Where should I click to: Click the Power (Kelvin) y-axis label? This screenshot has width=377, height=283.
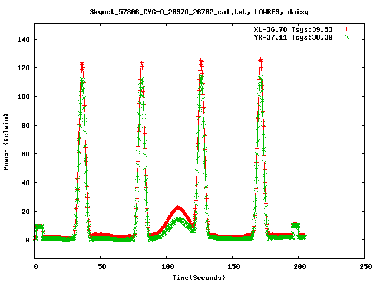click(6, 142)
